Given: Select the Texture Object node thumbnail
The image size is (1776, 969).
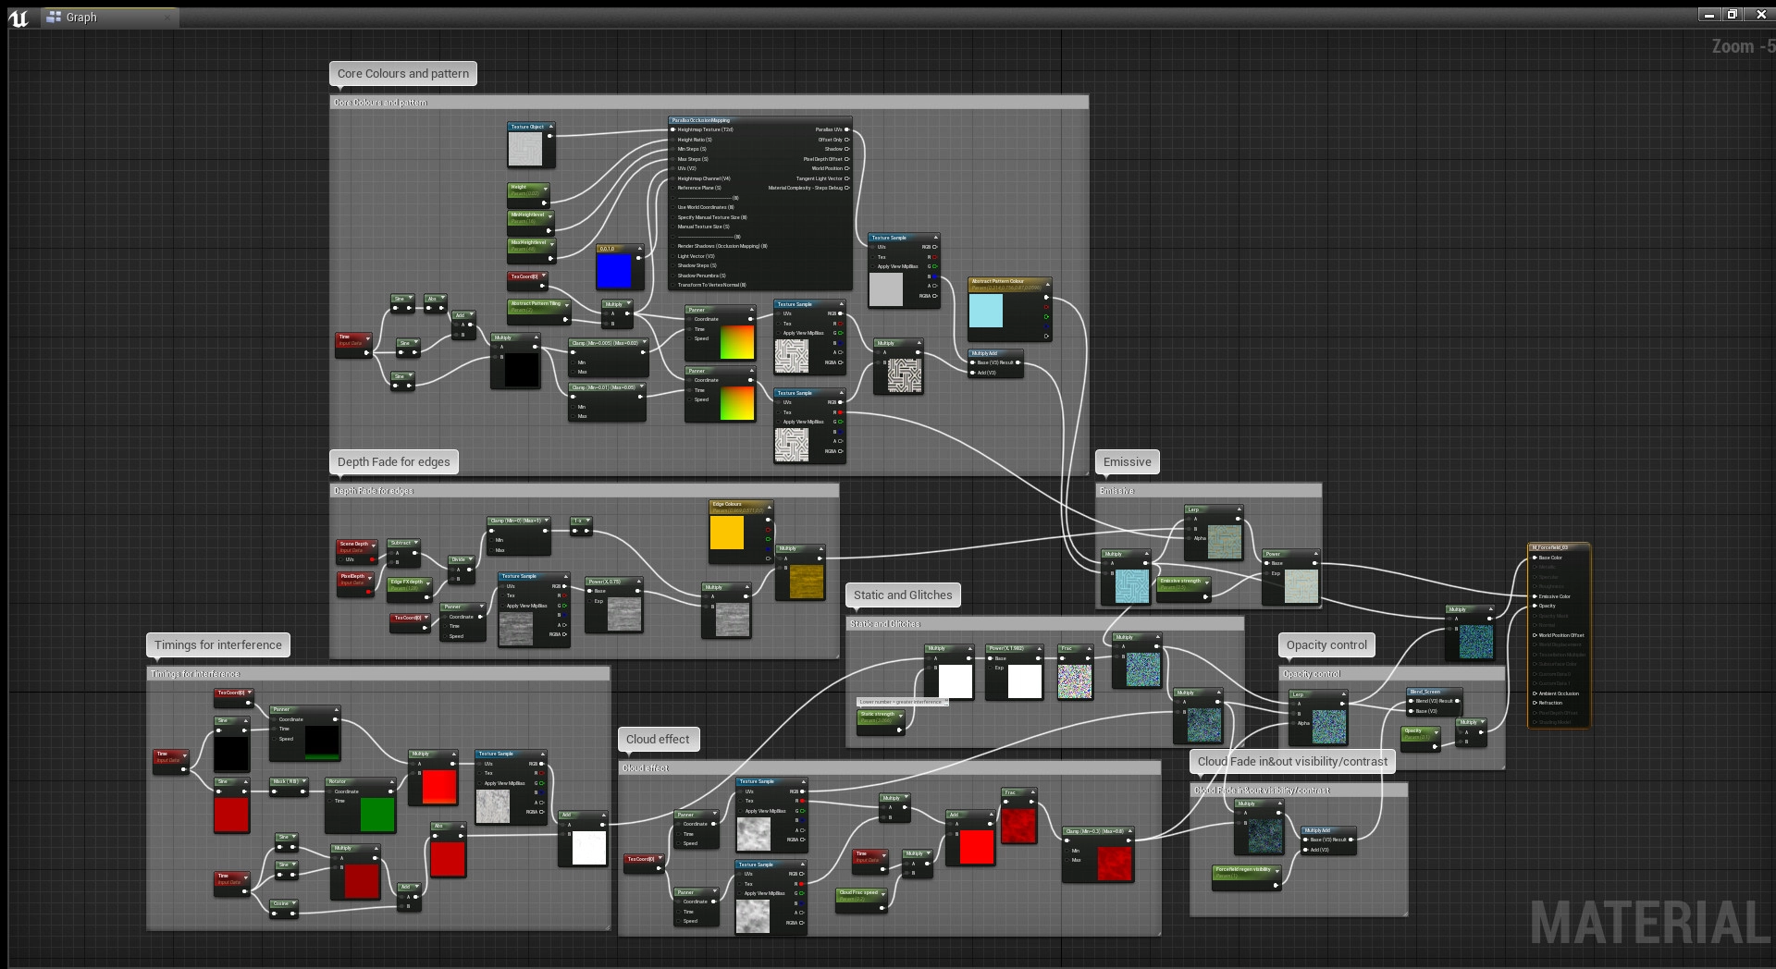Looking at the screenshot, I should 524,149.
